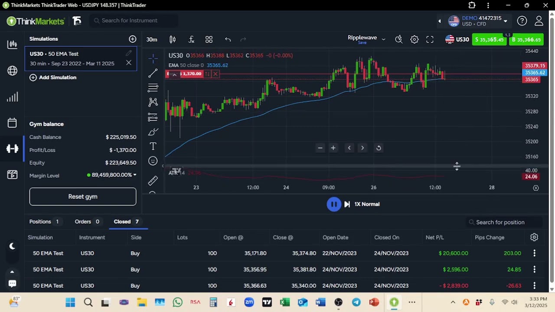Screen dimensions: 555x312
Task: Change the 1X Normal playback speed
Action: point(367,204)
